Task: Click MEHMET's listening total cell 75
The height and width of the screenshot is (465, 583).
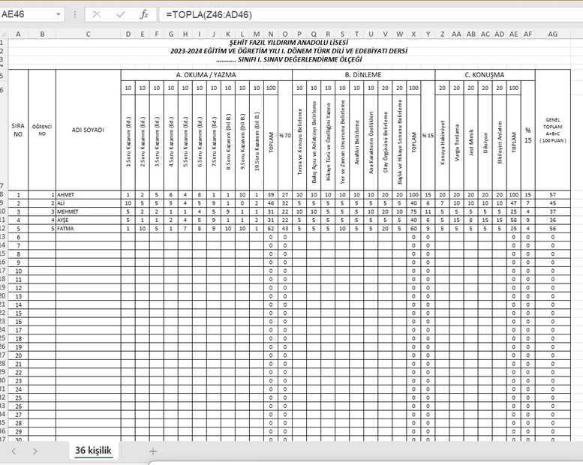Action: pos(413,211)
